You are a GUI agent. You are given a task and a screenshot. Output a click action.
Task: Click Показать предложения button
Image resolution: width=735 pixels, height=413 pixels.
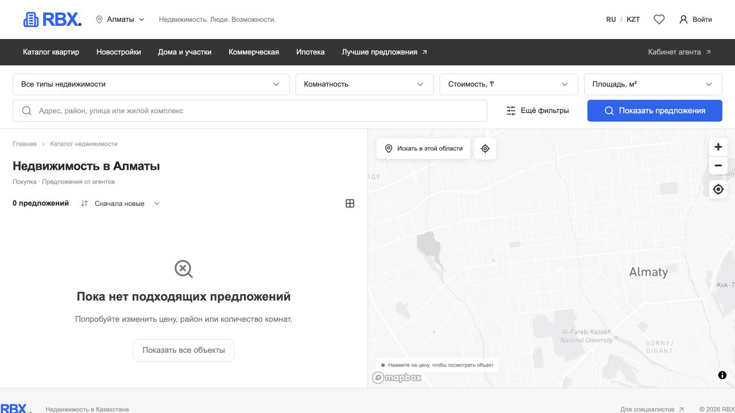(655, 111)
